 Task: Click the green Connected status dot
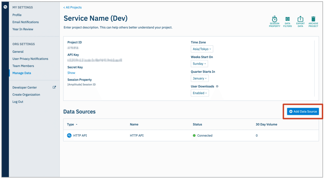coord(194,135)
